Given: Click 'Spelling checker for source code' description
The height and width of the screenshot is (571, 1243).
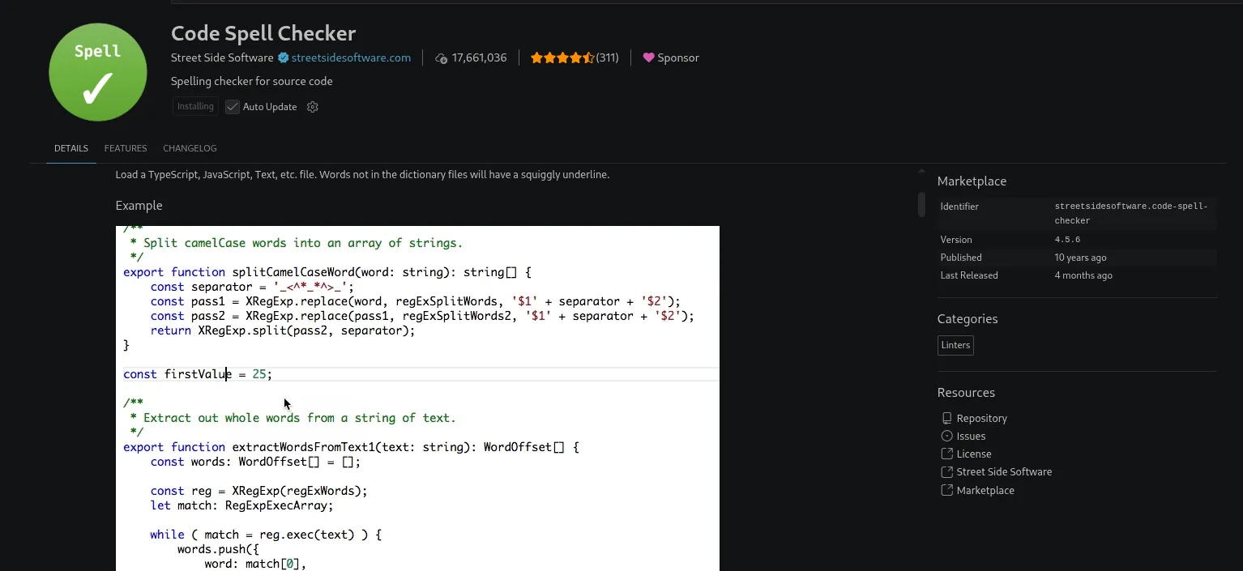Looking at the screenshot, I should click(252, 81).
